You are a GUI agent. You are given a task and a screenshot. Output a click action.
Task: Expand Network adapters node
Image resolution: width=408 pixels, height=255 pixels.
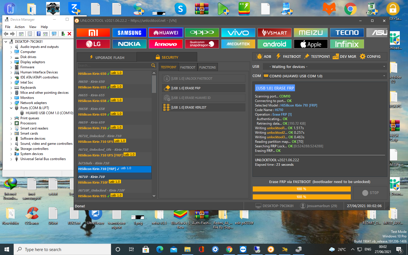coord(11,103)
